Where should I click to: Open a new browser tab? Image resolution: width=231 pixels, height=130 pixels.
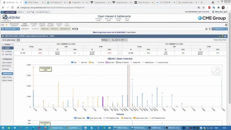(x=202, y=3)
